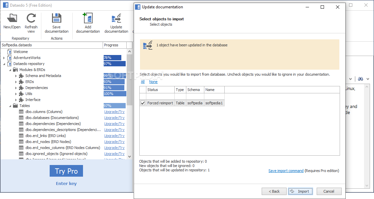Click the binoculars search icon
Screen dimensions: 374x199
click(360, 79)
